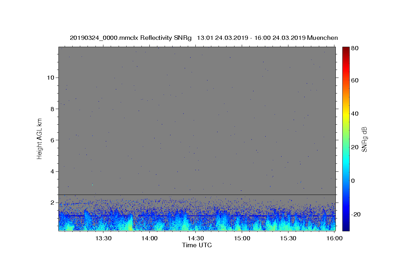Click the height tick label 10

click(x=49, y=78)
